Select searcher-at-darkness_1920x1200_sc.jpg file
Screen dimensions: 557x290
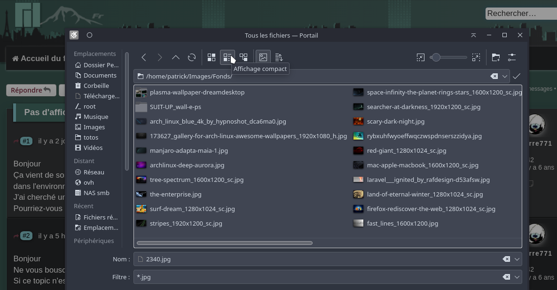tap(416, 107)
